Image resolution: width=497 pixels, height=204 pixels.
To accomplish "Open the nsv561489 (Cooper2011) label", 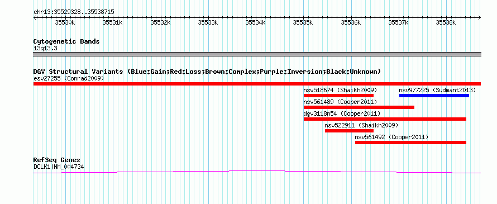I will click(x=340, y=102).
